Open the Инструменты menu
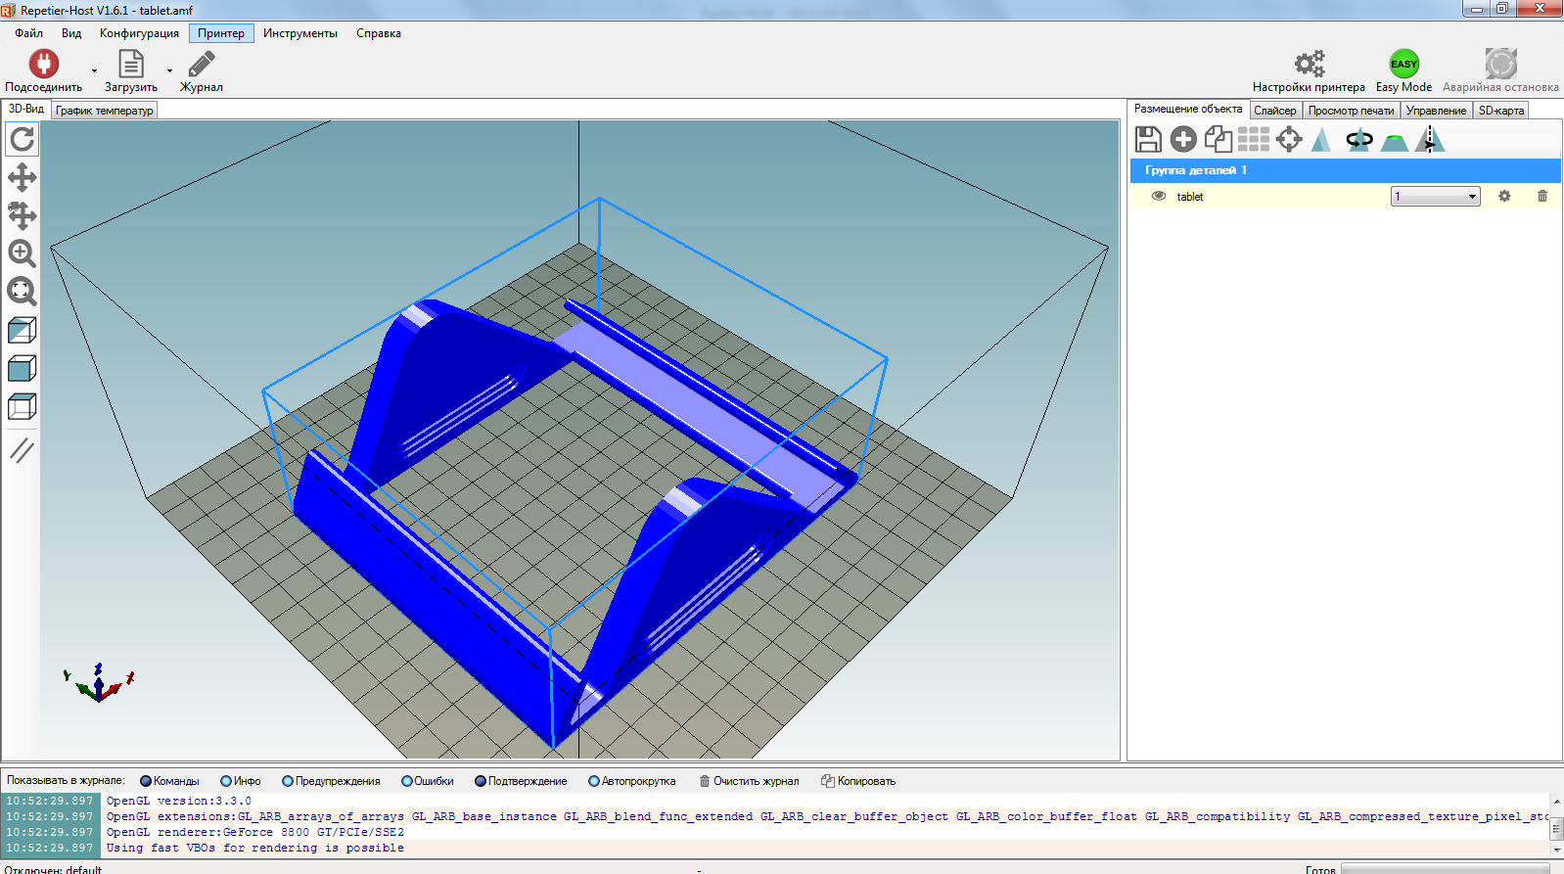The height and width of the screenshot is (874, 1564). [x=299, y=33]
